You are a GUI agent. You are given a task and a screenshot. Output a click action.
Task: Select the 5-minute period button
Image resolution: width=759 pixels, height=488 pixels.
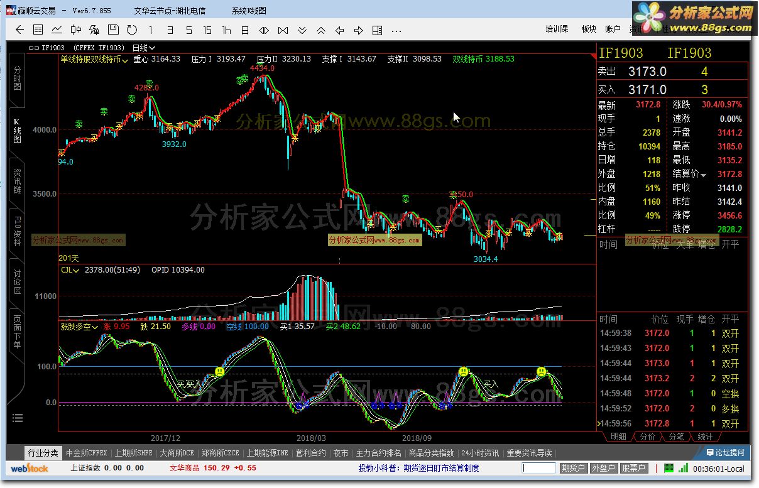(x=188, y=30)
